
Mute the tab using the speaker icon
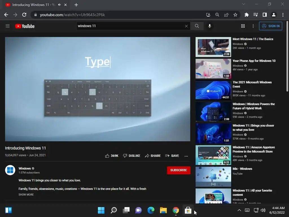coord(59,5)
